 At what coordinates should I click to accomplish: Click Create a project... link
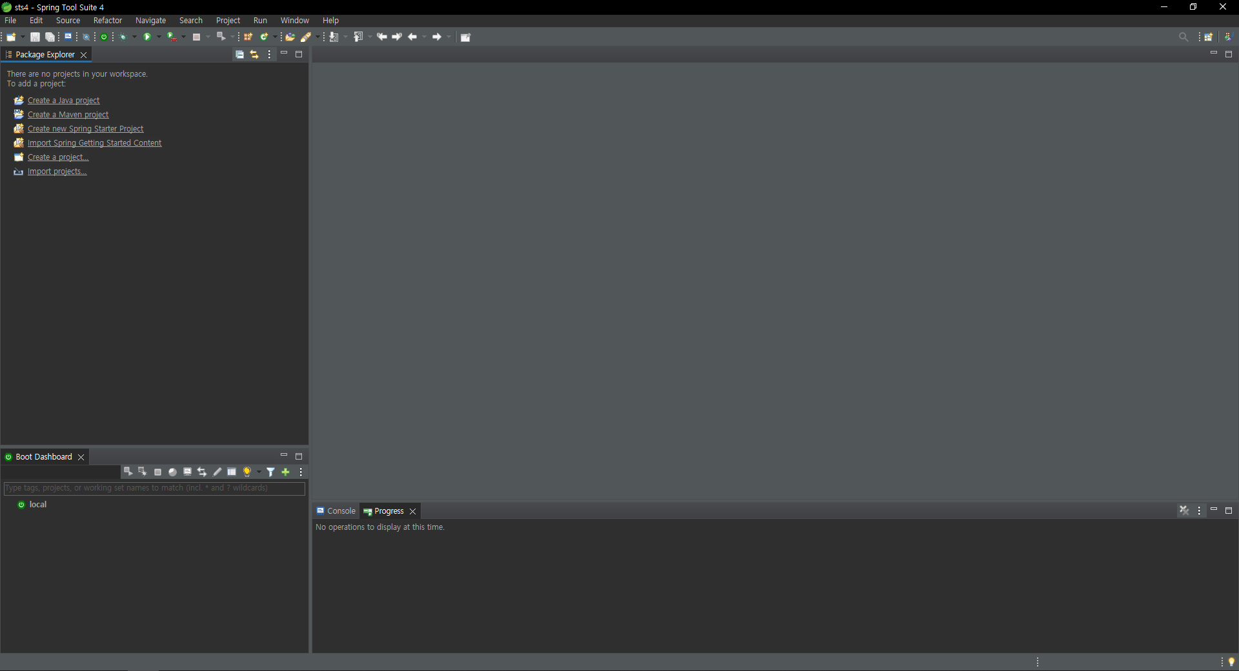pyautogui.click(x=58, y=157)
